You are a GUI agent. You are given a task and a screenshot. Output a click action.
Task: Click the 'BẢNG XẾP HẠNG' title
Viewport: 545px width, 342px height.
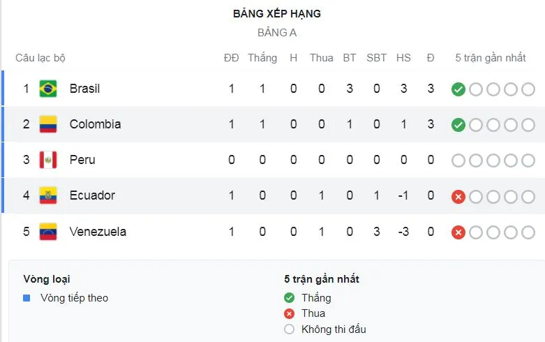[x=277, y=13]
